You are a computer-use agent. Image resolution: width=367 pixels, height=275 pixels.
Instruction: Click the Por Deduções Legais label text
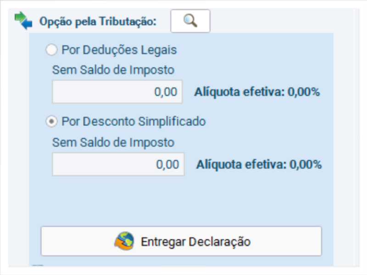[x=119, y=50]
